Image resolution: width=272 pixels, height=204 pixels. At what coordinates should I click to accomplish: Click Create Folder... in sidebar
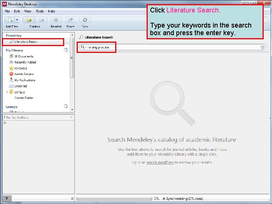(25, 98)
